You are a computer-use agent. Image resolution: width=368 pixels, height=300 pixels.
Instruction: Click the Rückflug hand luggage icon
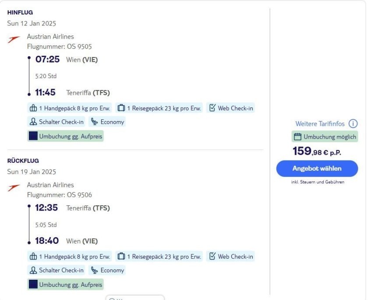point(33,257)
